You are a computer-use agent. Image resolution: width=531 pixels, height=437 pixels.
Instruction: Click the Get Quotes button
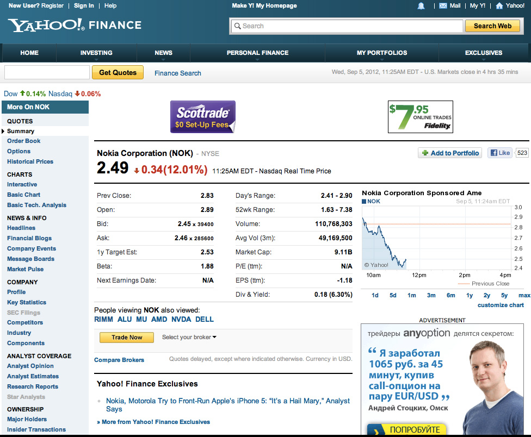pos(118,72)
